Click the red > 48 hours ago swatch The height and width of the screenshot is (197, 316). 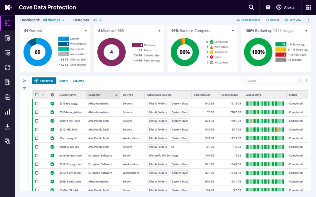click(281, 55)
